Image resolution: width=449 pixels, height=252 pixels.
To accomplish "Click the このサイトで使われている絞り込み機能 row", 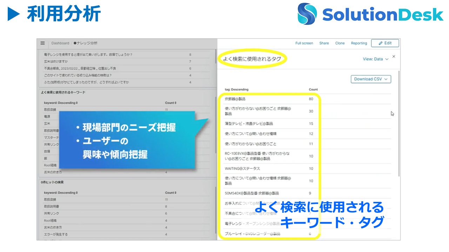I will tap(126, 75).
